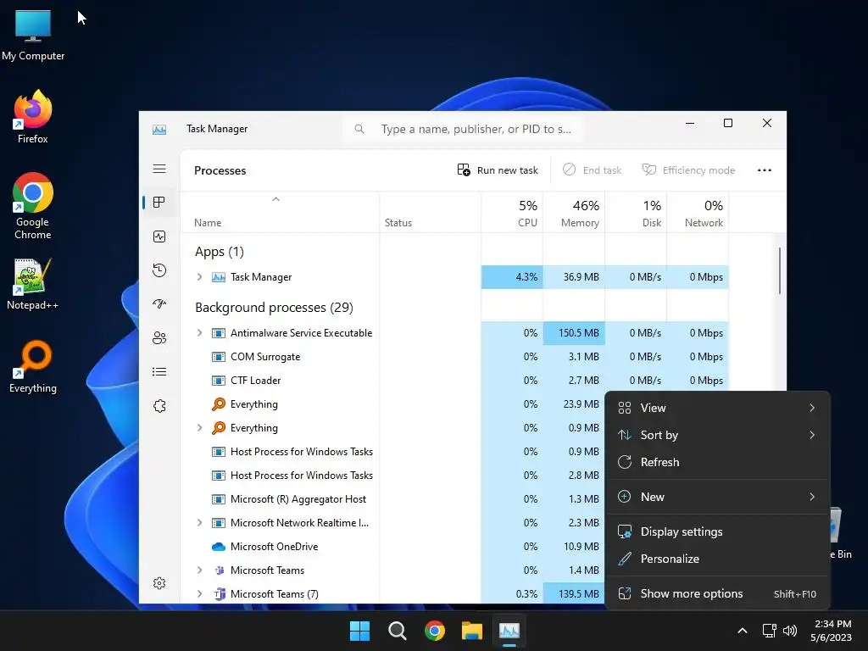Click the Background processes (29) heading
Screen dimensions: 868x651
(x=274, y=308)
